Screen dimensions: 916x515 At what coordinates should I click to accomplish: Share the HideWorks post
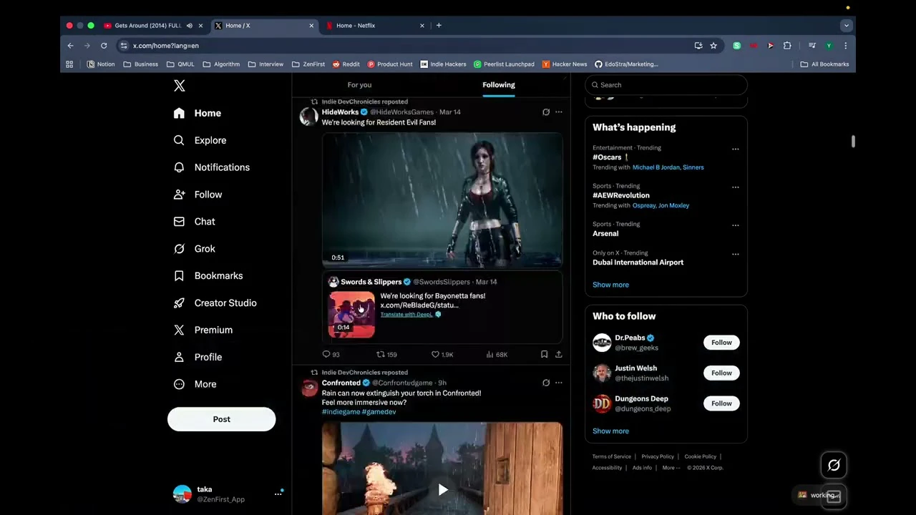tap(559, 355)
